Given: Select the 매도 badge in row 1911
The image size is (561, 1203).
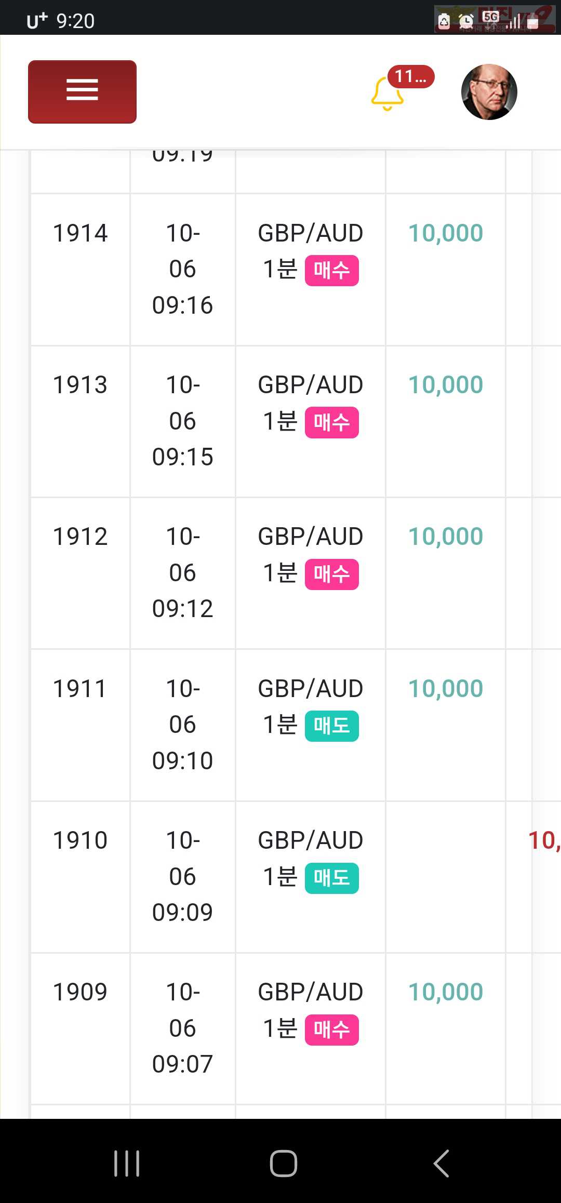Looking at the screenshot, I should (332, 726).
